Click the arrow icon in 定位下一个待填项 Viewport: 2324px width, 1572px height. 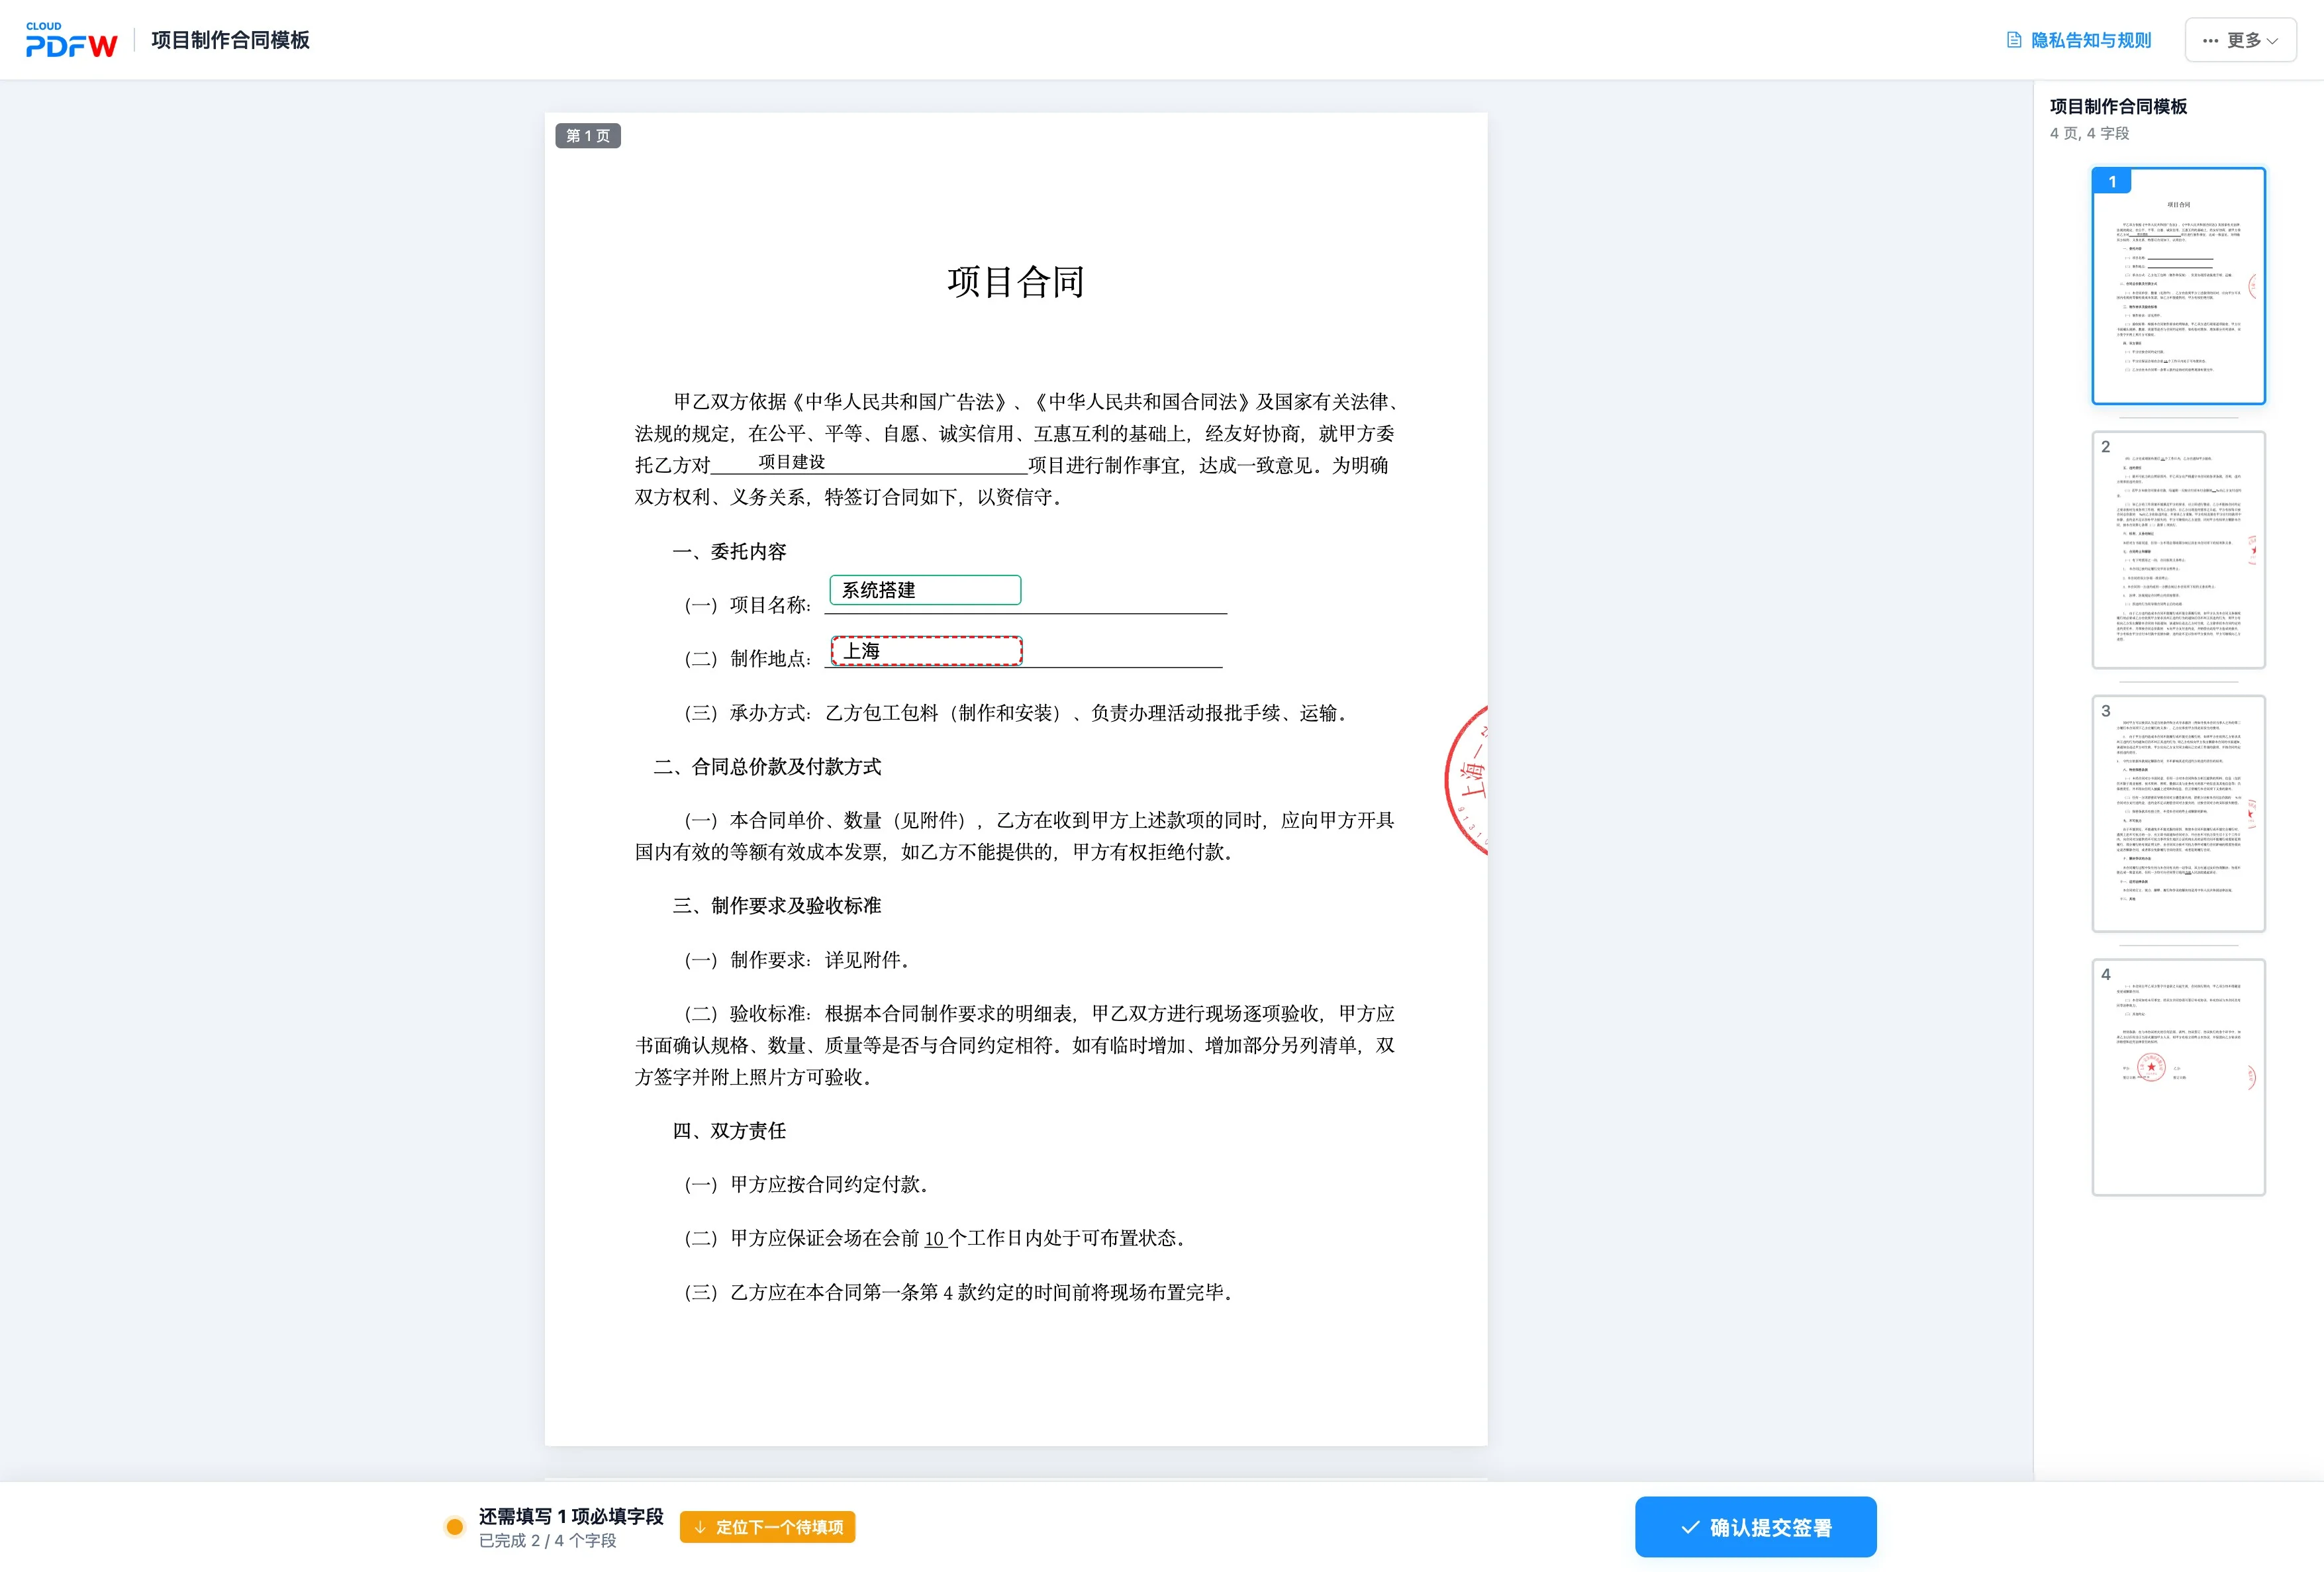tap(700, 1527)
